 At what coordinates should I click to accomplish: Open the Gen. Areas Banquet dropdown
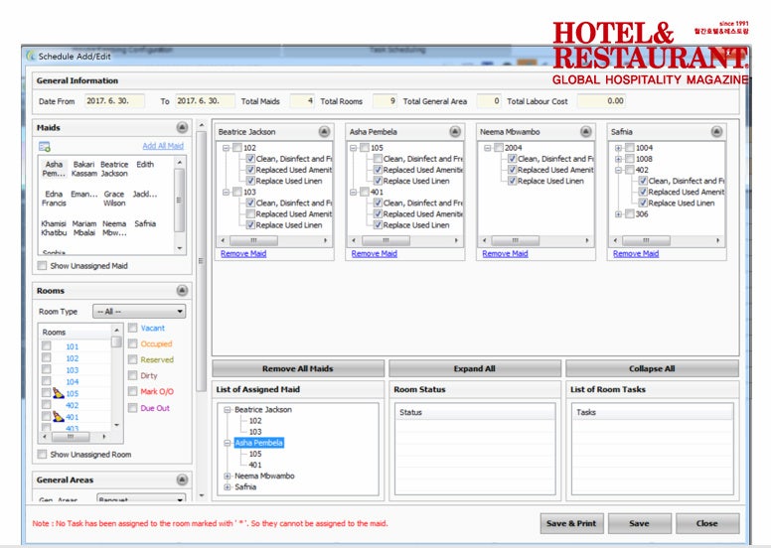pos(141,498)
